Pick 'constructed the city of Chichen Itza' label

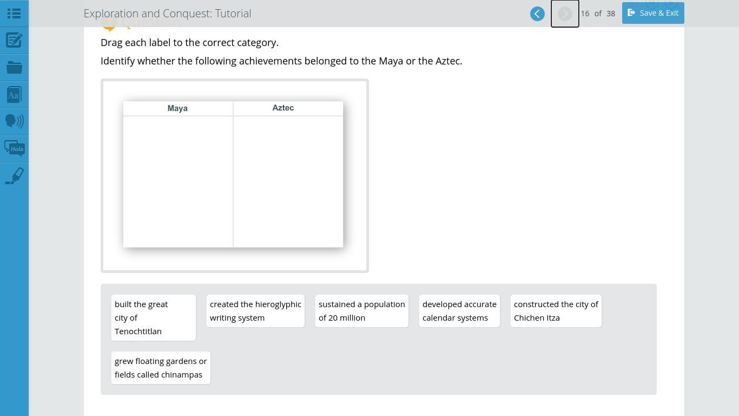[556, 311]
